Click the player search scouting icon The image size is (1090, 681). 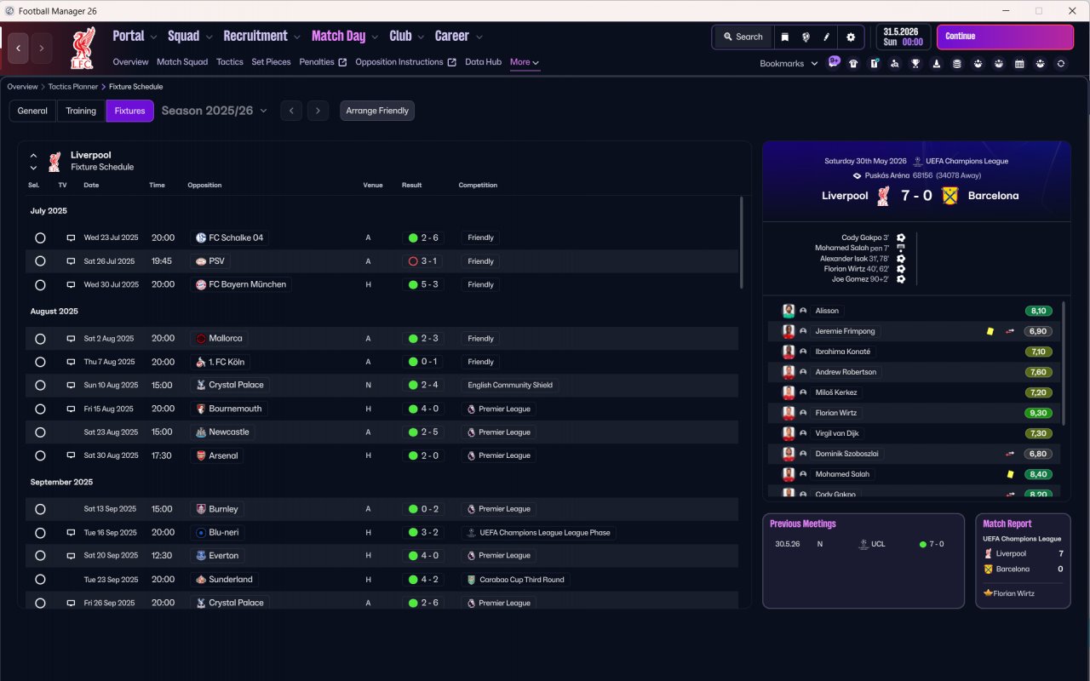[x=894, y=64]
